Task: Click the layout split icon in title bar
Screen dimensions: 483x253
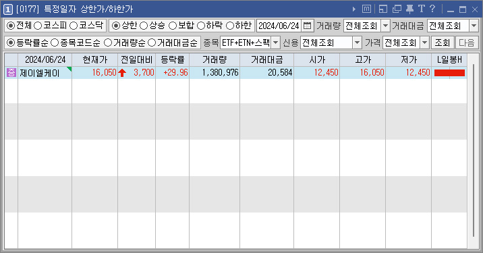Action: 383,9
